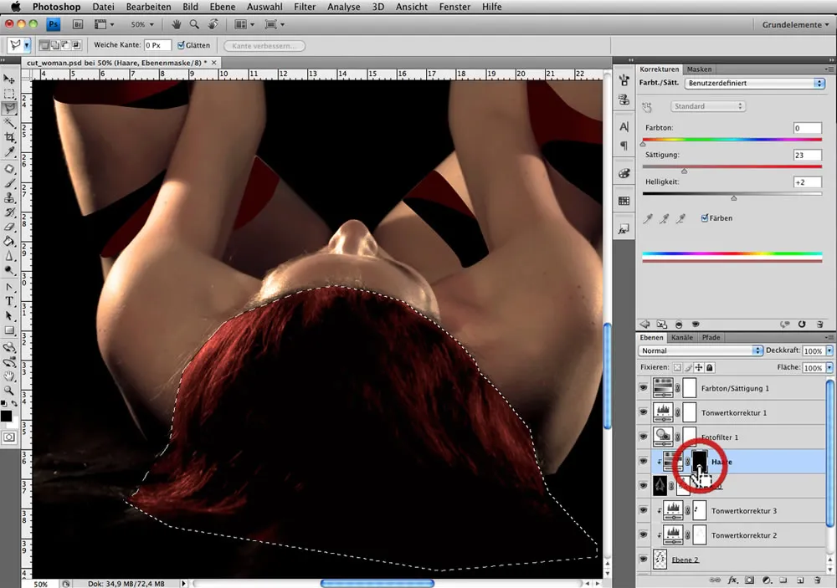
Task: Open the Benutzerdefiniert preset dropdown
Action: click(753, 84)
